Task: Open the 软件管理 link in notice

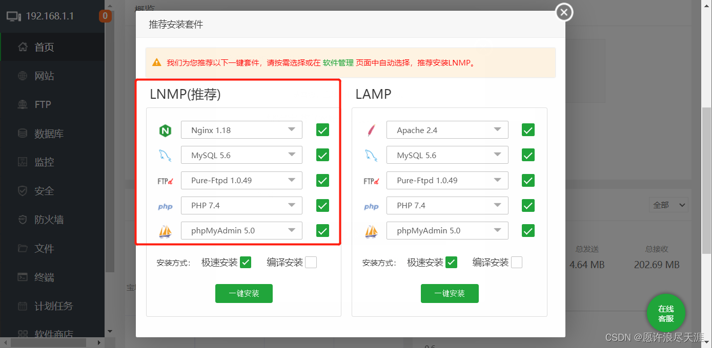Action: tap(338, 63)
